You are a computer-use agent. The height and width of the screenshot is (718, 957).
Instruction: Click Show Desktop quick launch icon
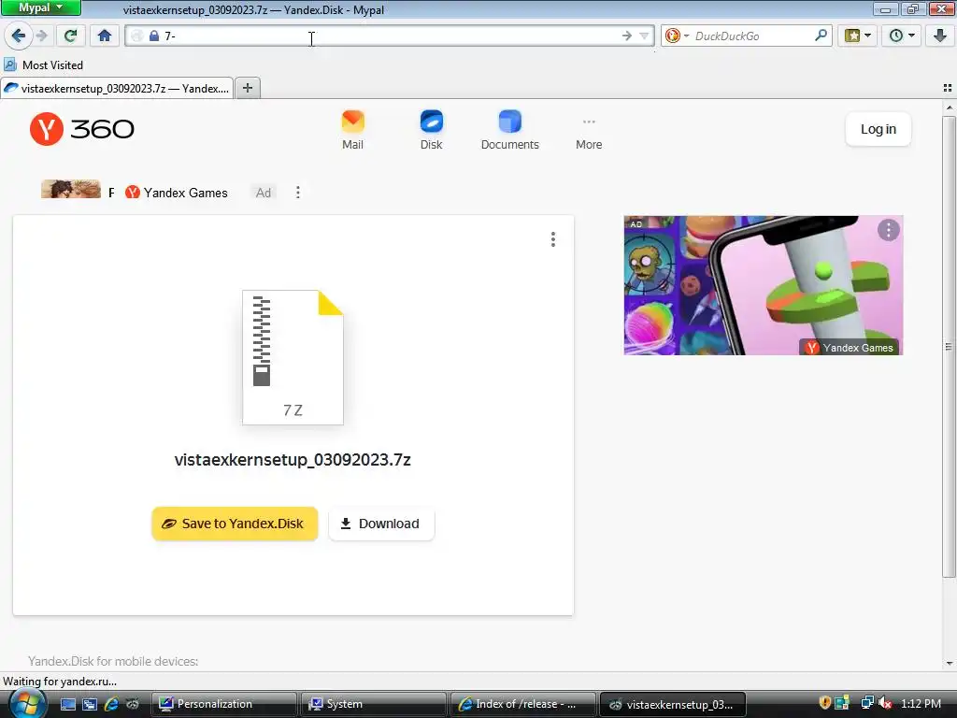point(68,704)
